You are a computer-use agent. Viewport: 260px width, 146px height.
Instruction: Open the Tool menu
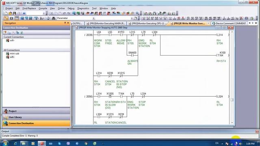[94, 8]
